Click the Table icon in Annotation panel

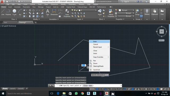[59, 16]
